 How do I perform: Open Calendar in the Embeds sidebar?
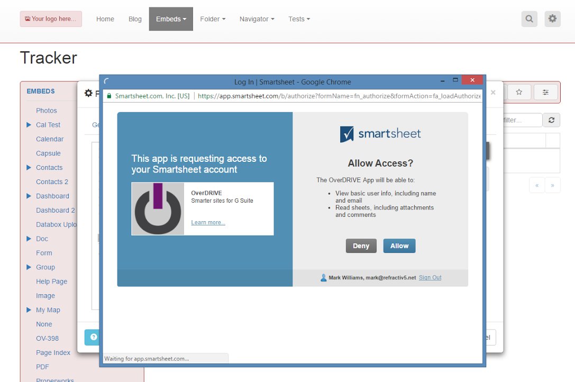click(50, 139)
